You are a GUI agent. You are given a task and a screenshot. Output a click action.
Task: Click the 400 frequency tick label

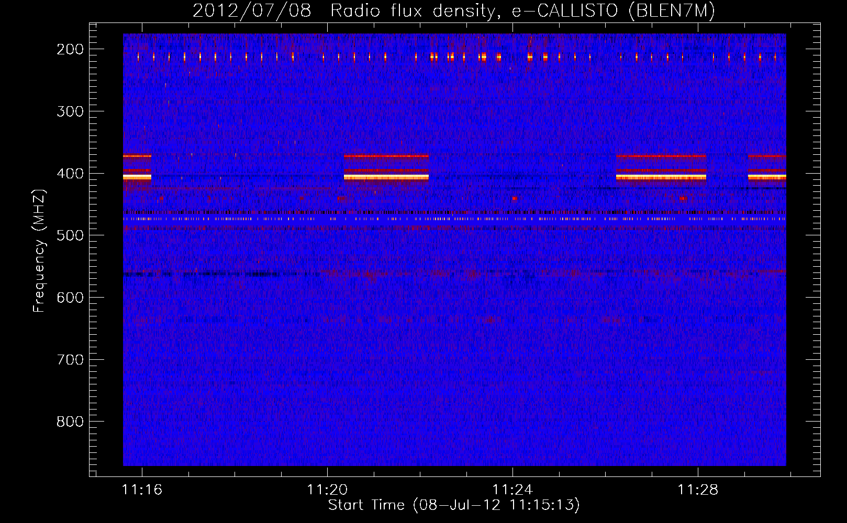[x=70, y=174]
